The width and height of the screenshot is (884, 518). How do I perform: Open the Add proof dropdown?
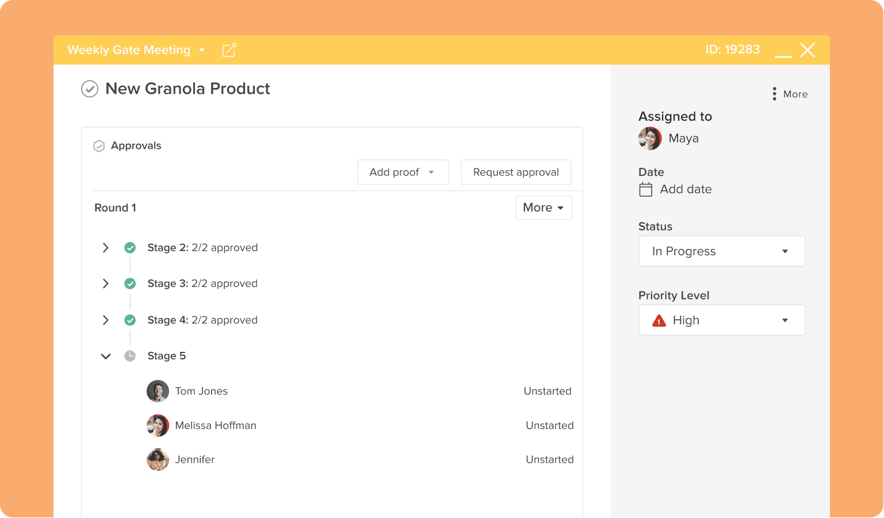pos(403,172)
